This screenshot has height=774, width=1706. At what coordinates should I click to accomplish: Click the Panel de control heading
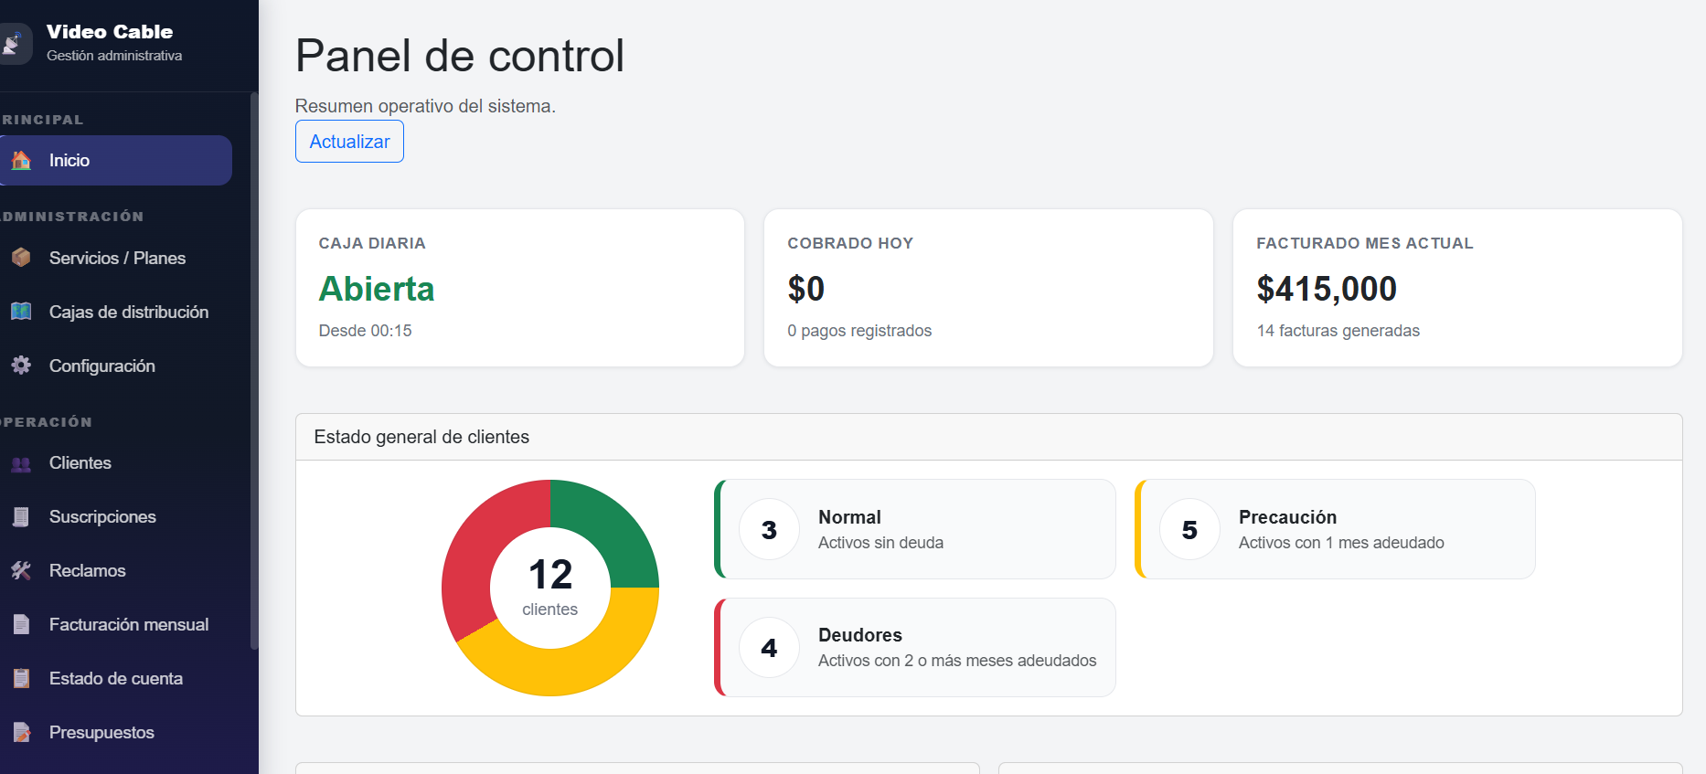click(x=460, y=56)
